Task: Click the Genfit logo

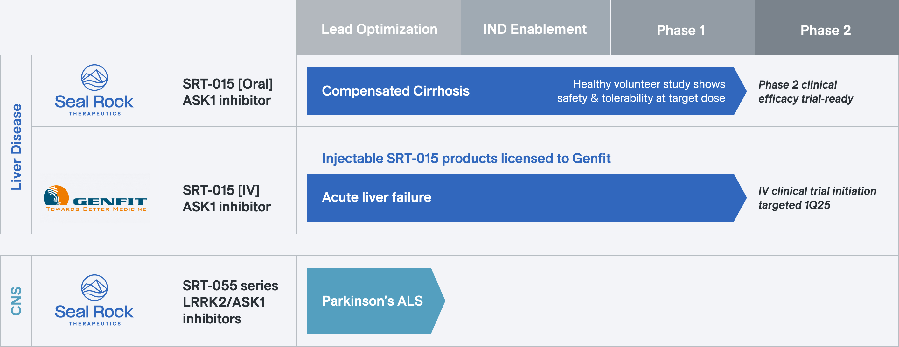Action: [95, 198]
